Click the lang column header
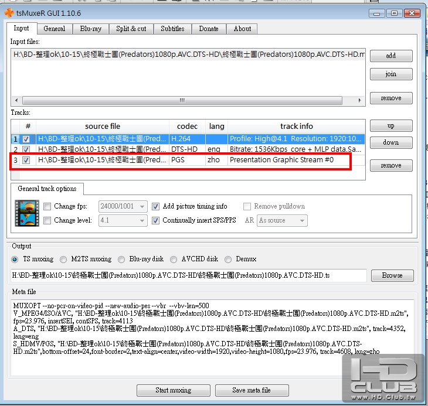Screen dimensions: 428x406 [x=216, y=126]
